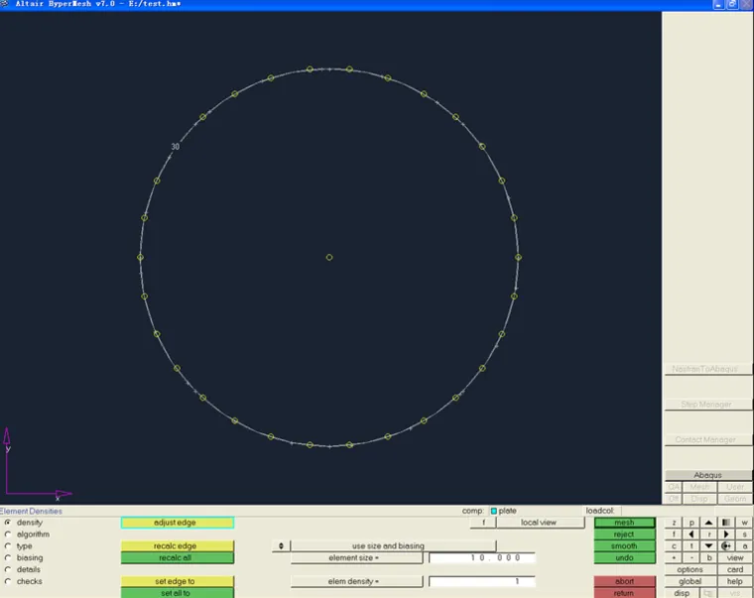Rotate view down with the down arrow
The image size is (754, 598).
point(708,546)
